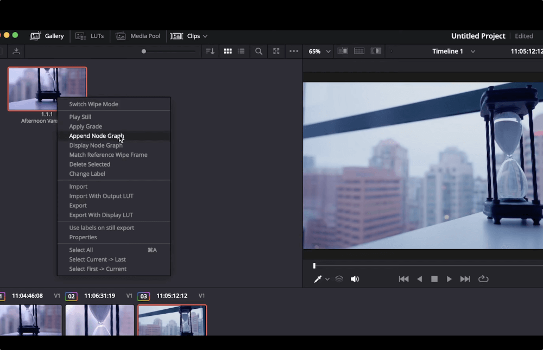Toggle the Clips panel button
Screen dimensions: 543x350
point(185,36)
